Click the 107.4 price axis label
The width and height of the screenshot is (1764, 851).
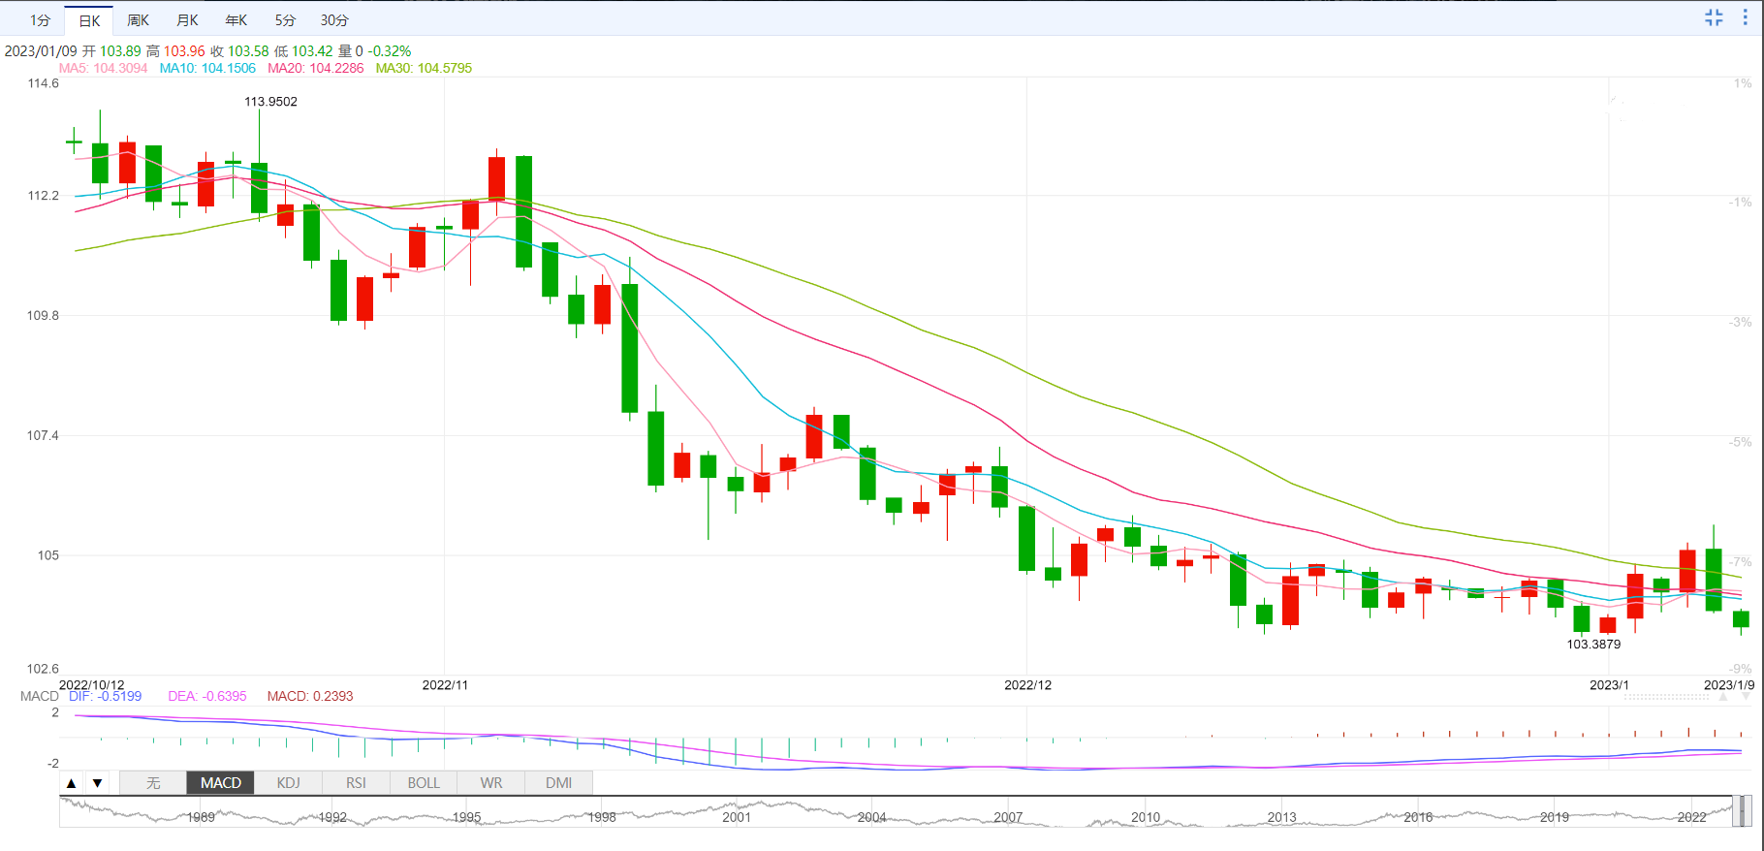tap(43, 435)
